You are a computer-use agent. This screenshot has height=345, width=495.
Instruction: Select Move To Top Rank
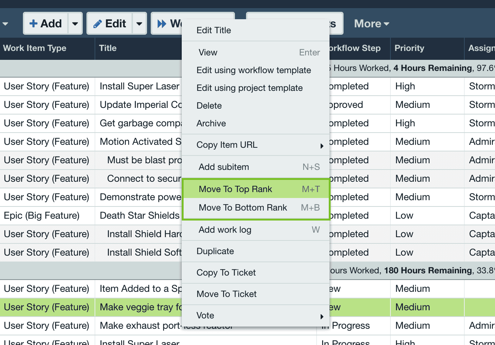[235, 189]
